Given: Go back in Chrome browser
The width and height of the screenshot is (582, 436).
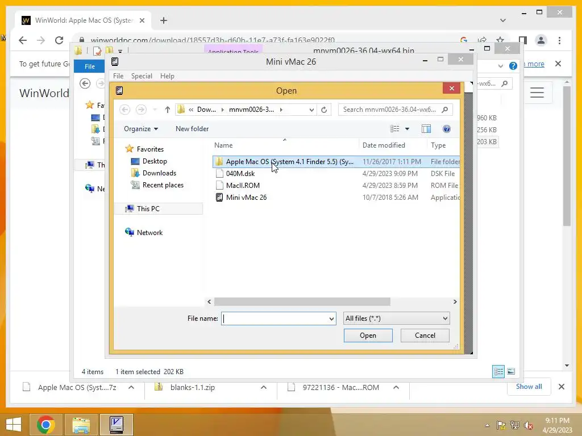Looking at the screenshot, I should pos(23,40).
